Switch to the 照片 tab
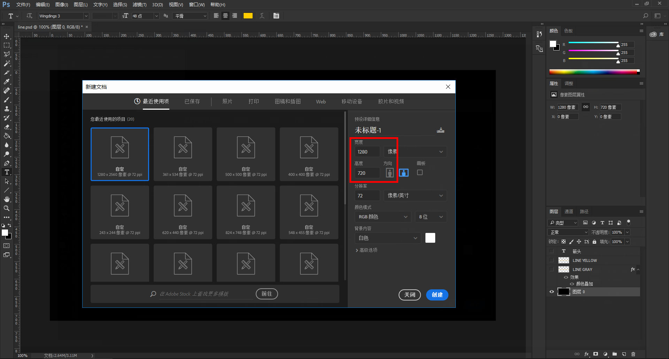Image resolution: width=669 pixels, height=359 pixels. (227, 101)
